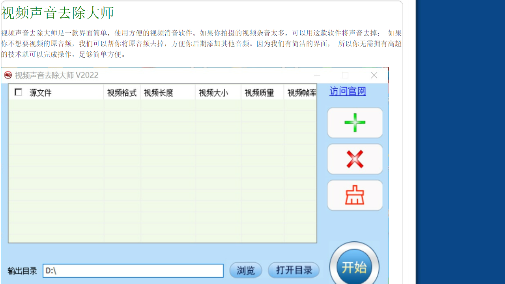The width and height of the screenshot is (505, 284).
Task: Click the 视频帧率 column header
Action: click(x=301, y=92)
